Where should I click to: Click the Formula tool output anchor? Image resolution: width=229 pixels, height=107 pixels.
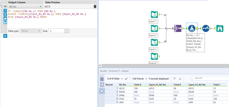click(x=197, y=29)
